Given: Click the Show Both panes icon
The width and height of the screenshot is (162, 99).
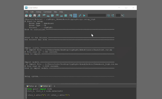Looking at the screenshot, I should tap(66, 15).
